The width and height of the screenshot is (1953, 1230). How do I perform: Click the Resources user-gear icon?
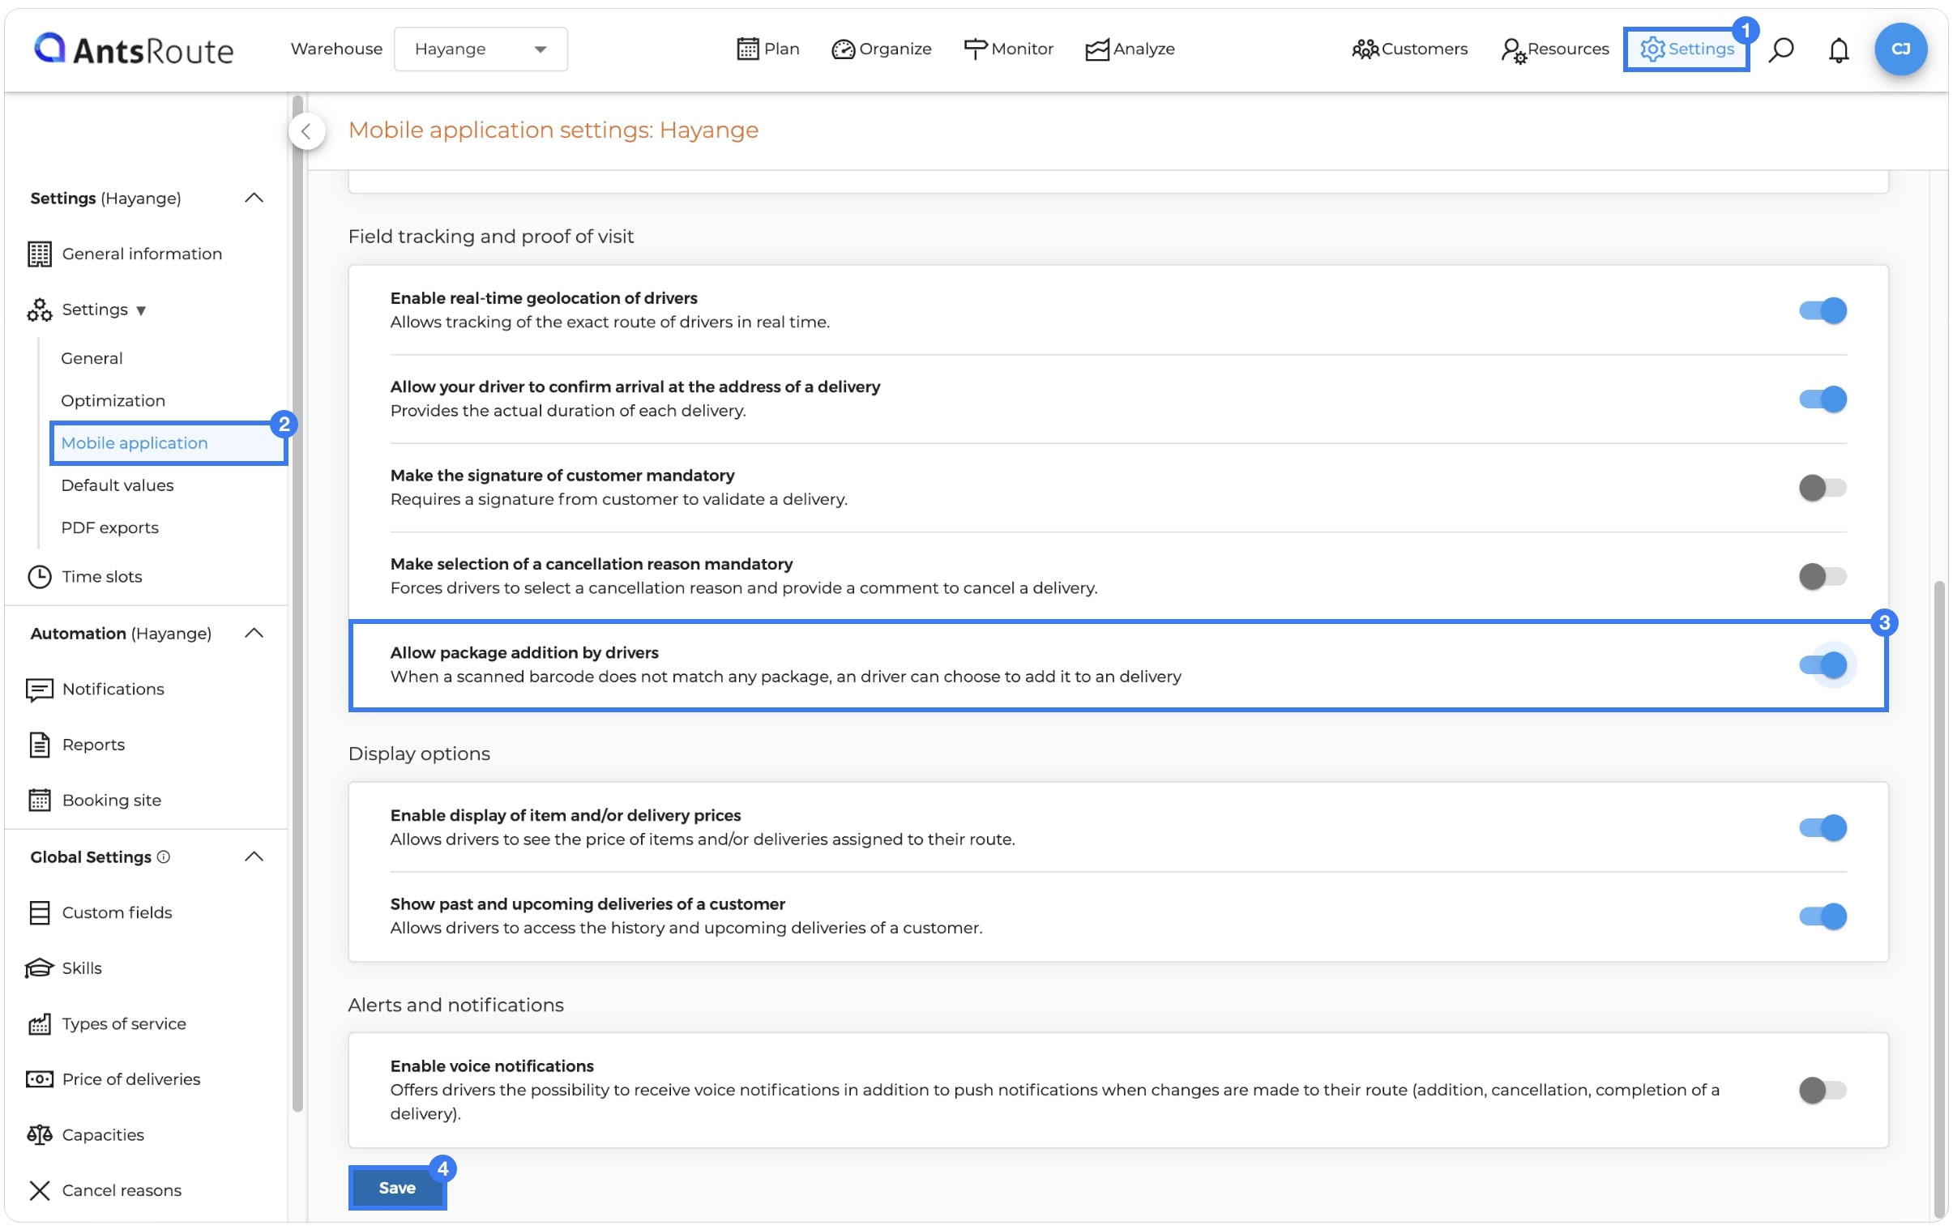[1513, 50]
